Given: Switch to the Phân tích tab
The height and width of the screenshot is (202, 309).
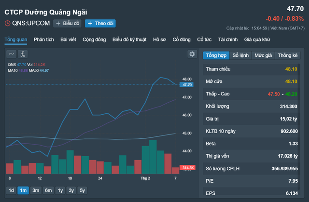Looking at the screenshot, I should 44,39.
